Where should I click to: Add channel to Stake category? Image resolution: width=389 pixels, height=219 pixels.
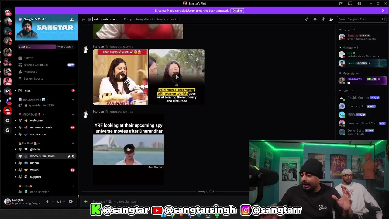click(73, 186)
